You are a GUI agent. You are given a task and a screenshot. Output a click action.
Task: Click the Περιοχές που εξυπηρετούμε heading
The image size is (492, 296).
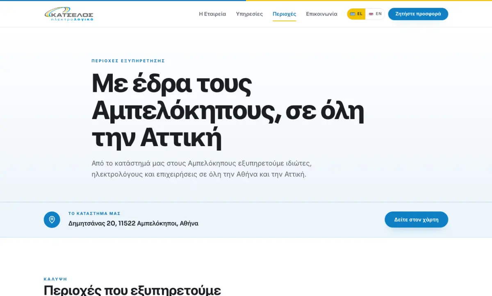[x=132, y=290]
